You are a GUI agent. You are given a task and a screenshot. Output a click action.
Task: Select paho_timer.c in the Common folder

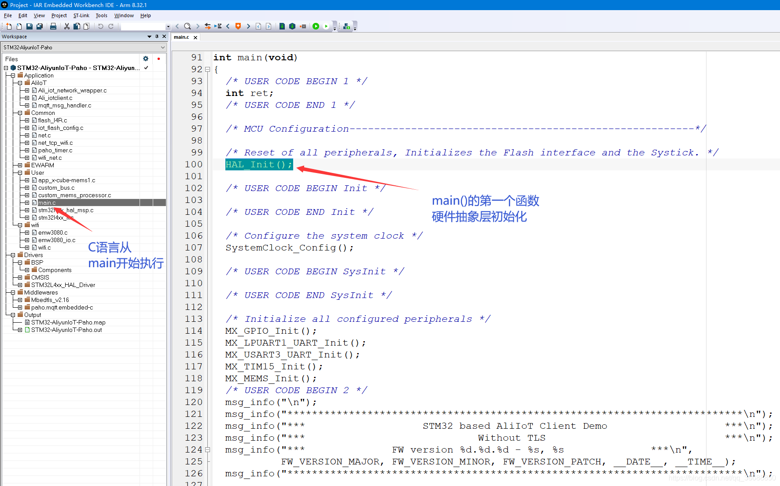pos(55,150)
